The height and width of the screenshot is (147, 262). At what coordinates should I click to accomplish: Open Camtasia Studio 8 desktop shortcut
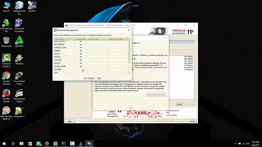click(x=7, y=61)
